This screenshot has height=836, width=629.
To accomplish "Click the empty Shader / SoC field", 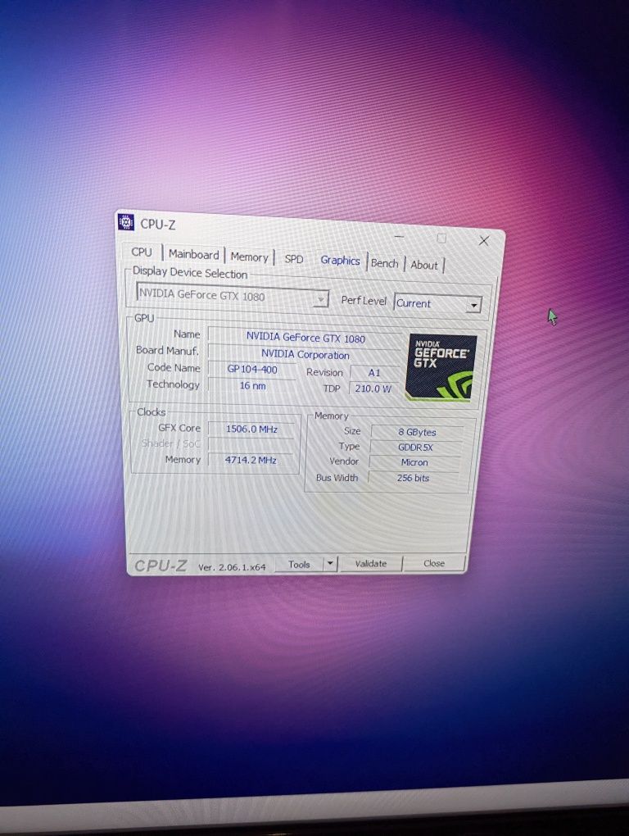I will (251, 445).
